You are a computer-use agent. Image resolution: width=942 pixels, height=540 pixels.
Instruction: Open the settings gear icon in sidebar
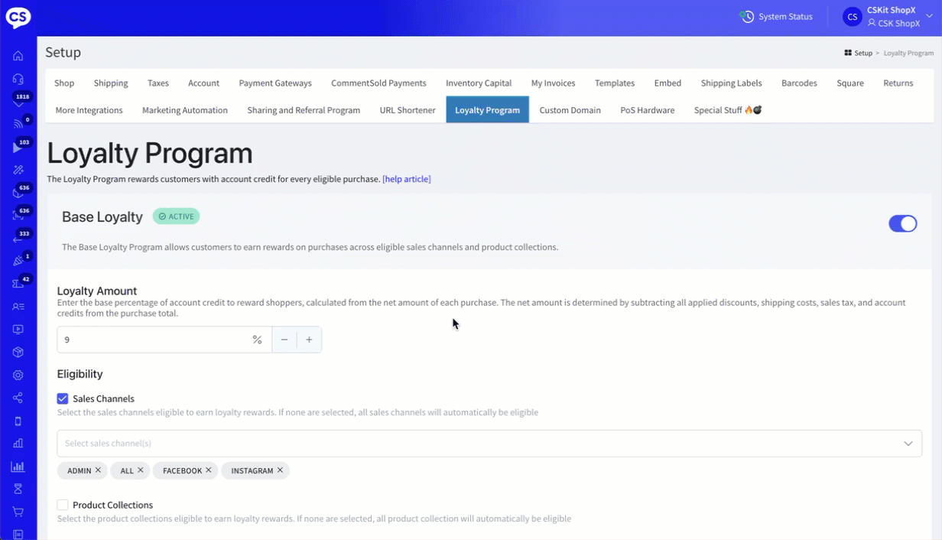click(18, 375)
